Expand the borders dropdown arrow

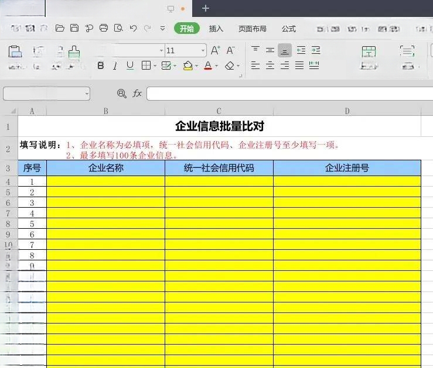pyautogui.click(x=155, y=66)
